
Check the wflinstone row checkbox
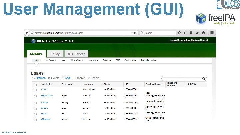35,120
